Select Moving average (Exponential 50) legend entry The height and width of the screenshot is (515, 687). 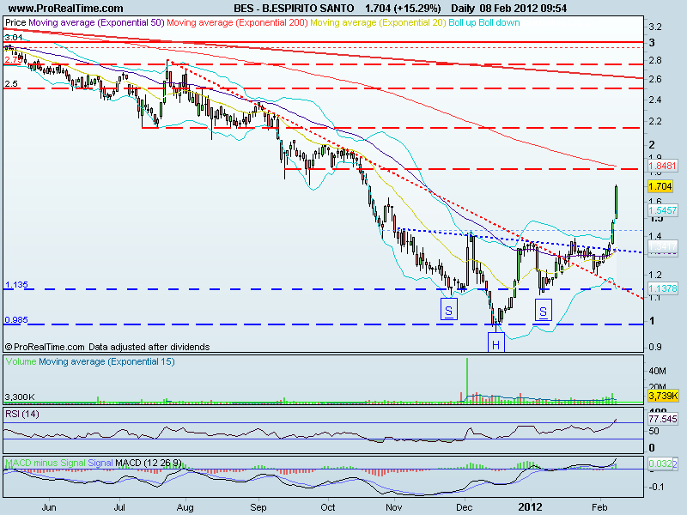[x=96, y=22]
